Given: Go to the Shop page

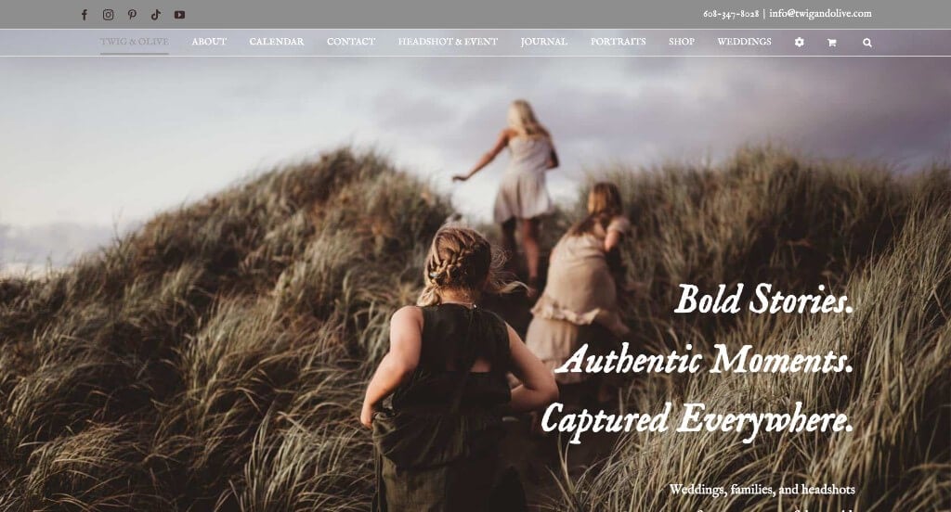Looking at the screenshot, I should point(682,42).
